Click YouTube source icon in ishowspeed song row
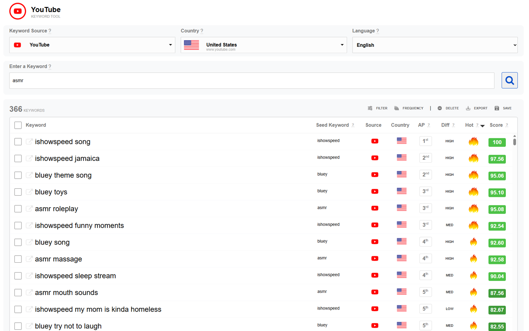Image resolution: width=529 pixels, height=331 pixels. [x=375, y=141]
